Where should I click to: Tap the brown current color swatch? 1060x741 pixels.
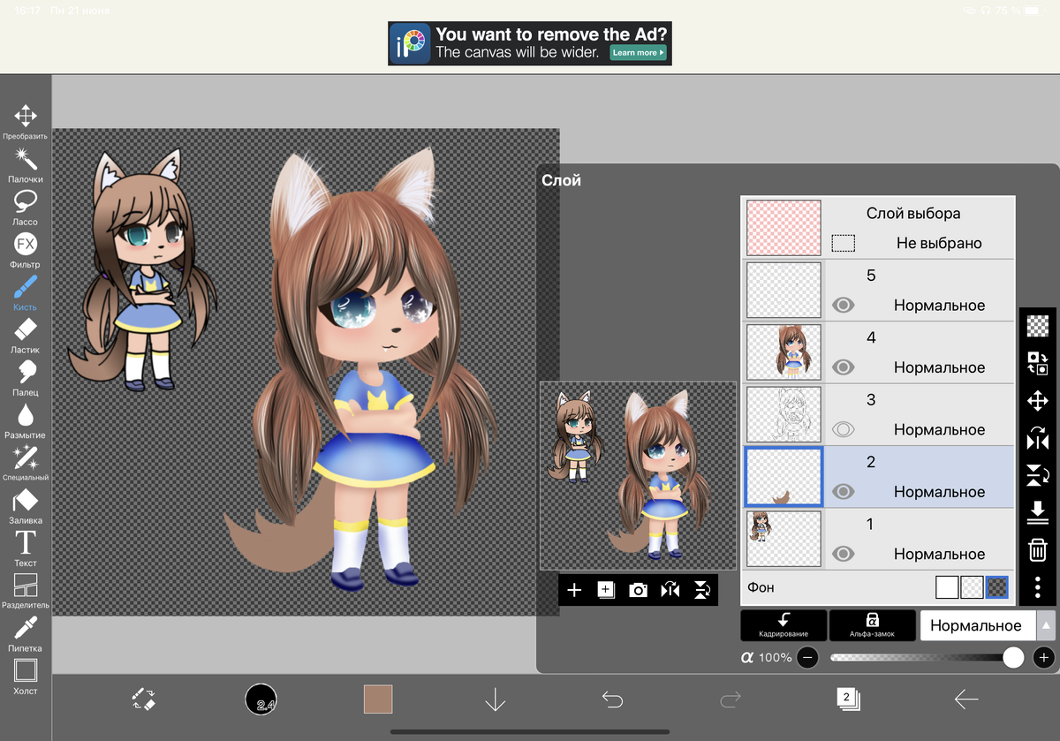pos(378,699)
